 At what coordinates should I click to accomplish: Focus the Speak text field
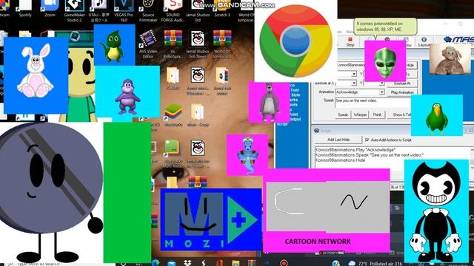(373, 103)
